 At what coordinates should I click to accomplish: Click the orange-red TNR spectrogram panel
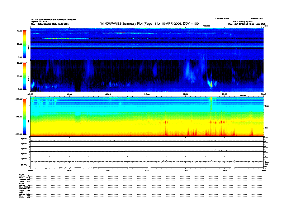pos(147,117)
